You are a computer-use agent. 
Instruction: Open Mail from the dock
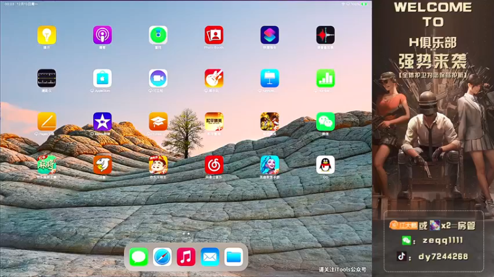pos(210,257)
